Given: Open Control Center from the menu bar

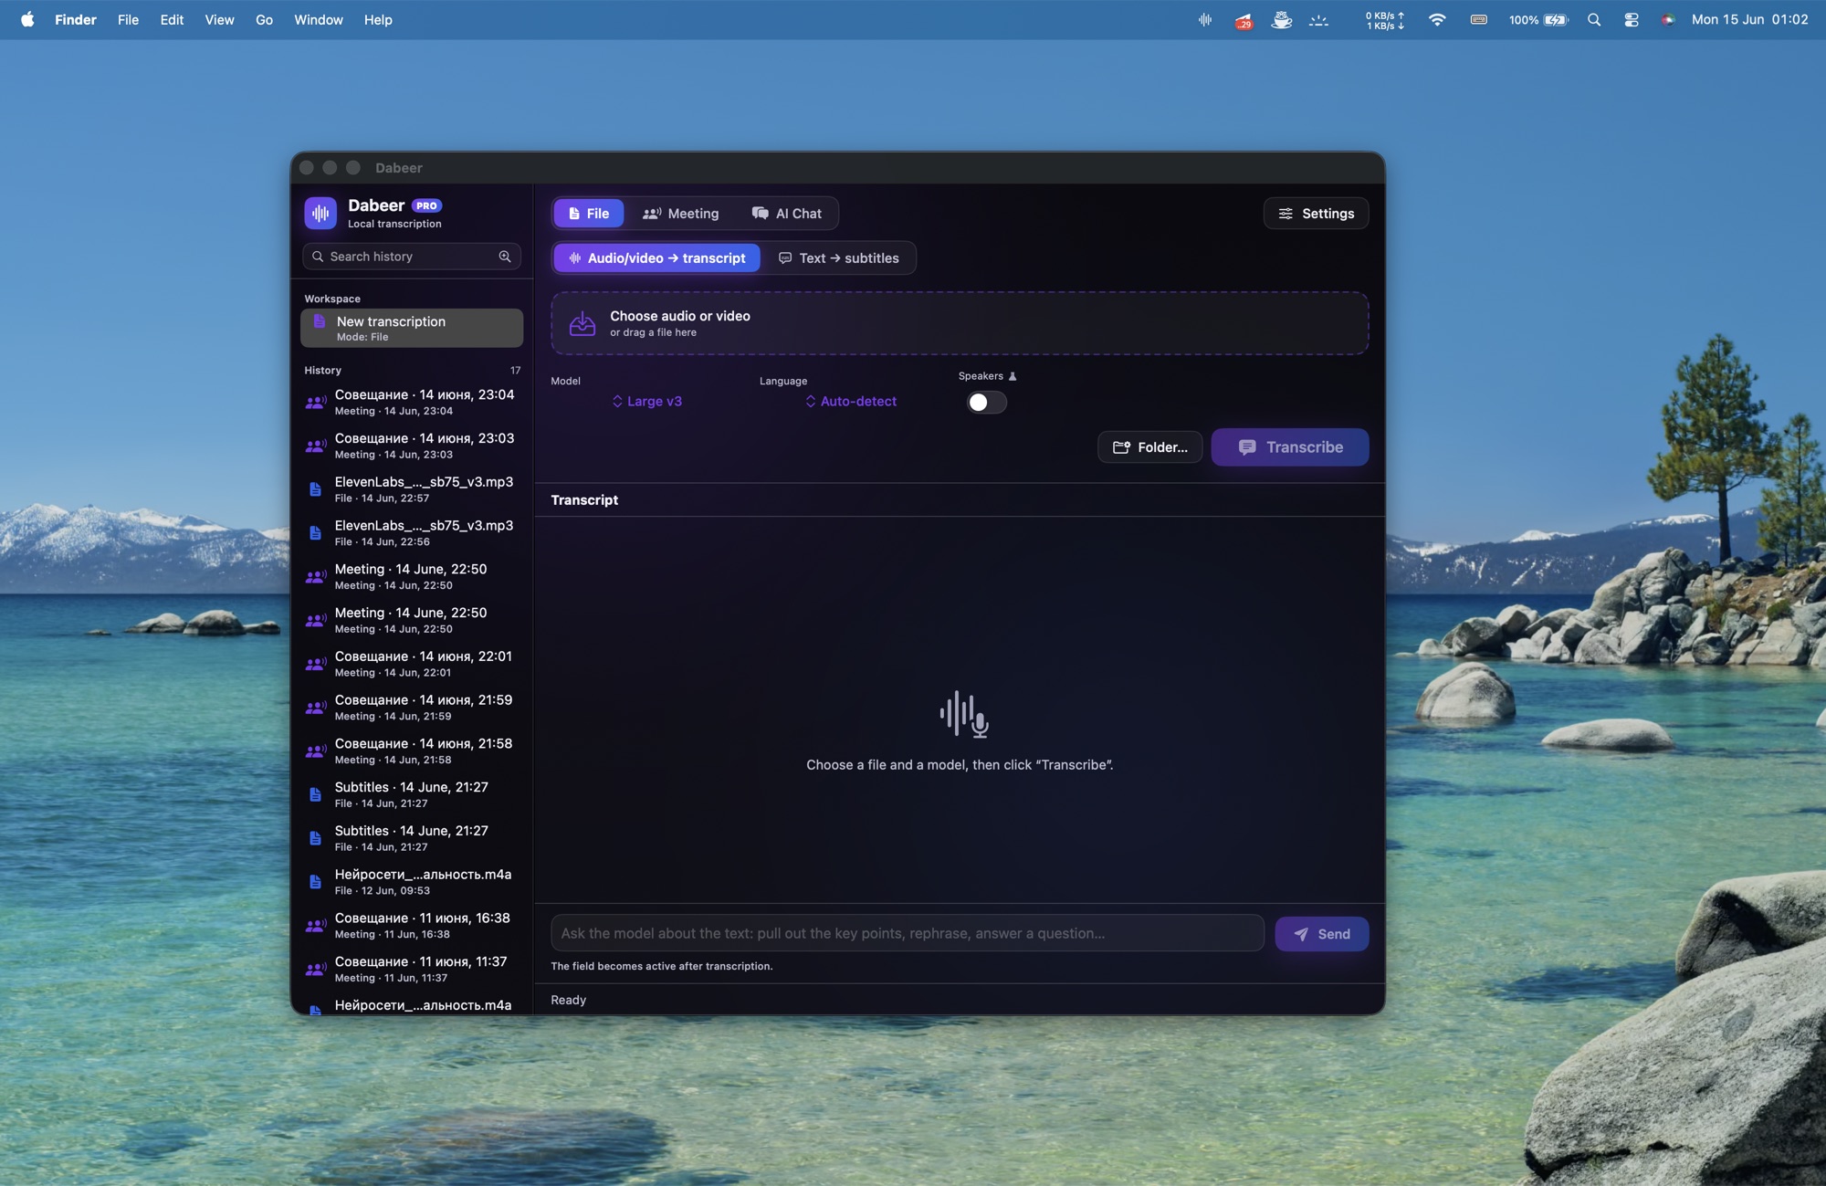Looking at the screenshot, I should click(1632, 19).
